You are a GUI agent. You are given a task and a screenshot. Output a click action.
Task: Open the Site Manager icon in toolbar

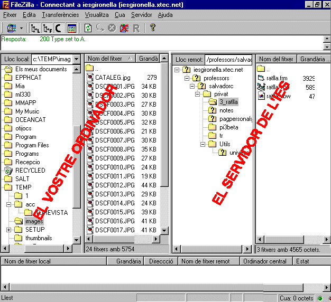[11, 28]
